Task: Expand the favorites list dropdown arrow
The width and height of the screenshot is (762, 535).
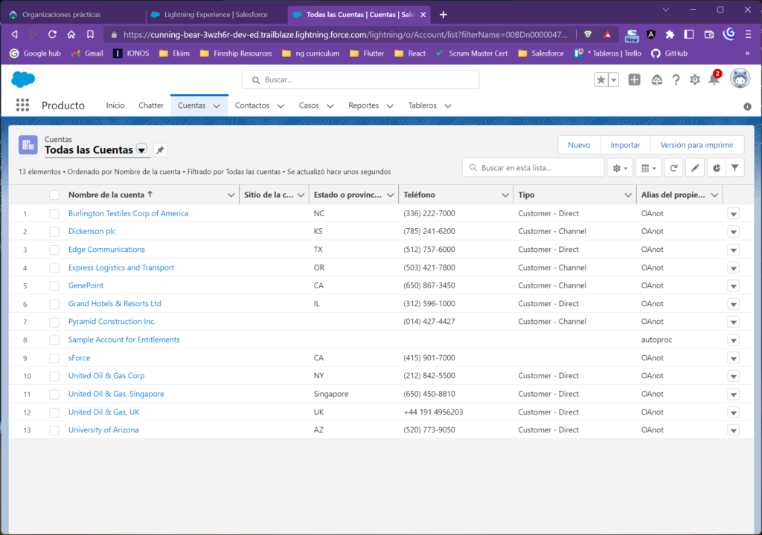Action: coord(614,80)
